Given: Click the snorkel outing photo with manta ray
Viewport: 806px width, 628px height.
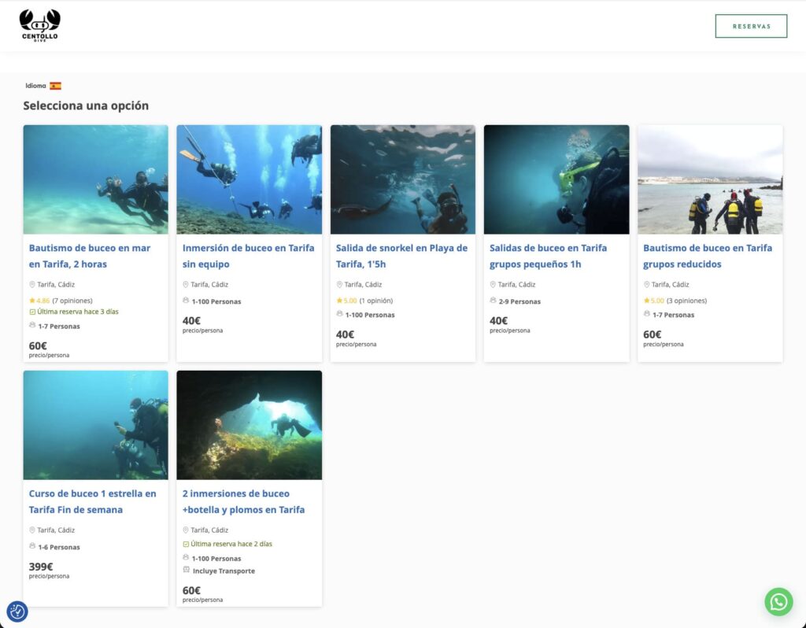Looking at the screenshot, I should pyautogui.click(x=403, y=179).
